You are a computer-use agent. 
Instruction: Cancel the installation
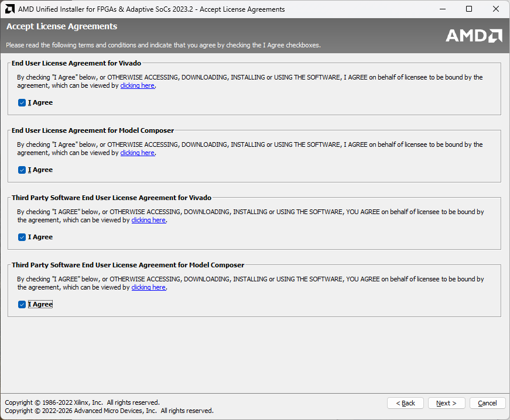pyautogui.click(x=487, y=403)
